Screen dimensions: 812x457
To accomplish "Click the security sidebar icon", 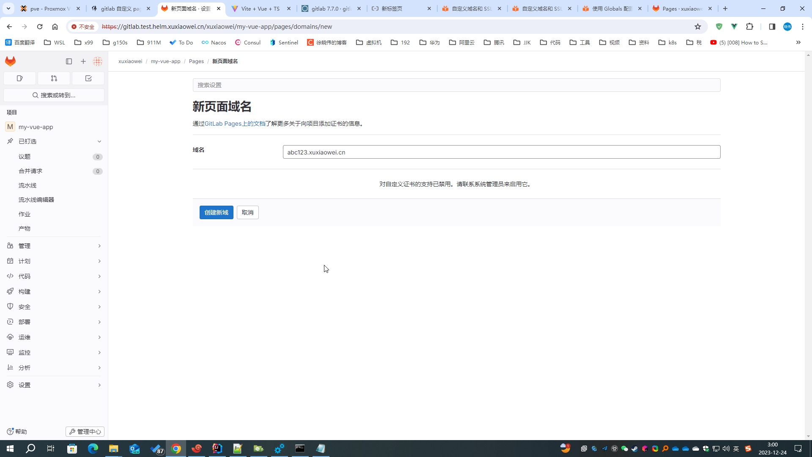I will 10,306.
